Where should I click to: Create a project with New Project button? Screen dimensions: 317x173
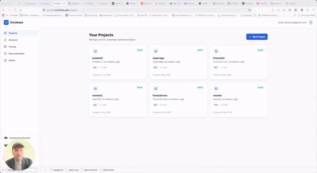[257, 37]
